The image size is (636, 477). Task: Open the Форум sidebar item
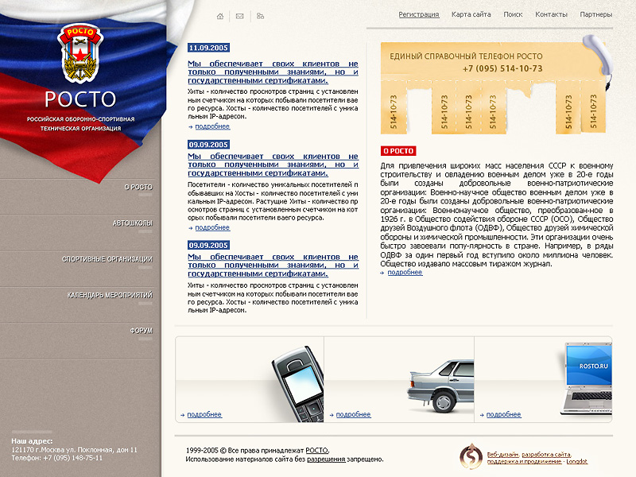click(x=141, y=331)
